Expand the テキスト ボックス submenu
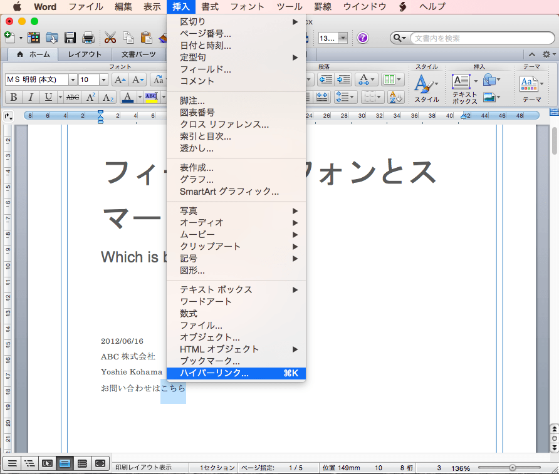Viewport: 559px width, 474px height. pyautogui.click(x=236, y=290)
